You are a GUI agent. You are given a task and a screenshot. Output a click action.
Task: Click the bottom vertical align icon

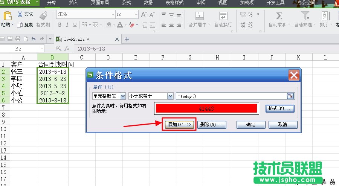179,15
